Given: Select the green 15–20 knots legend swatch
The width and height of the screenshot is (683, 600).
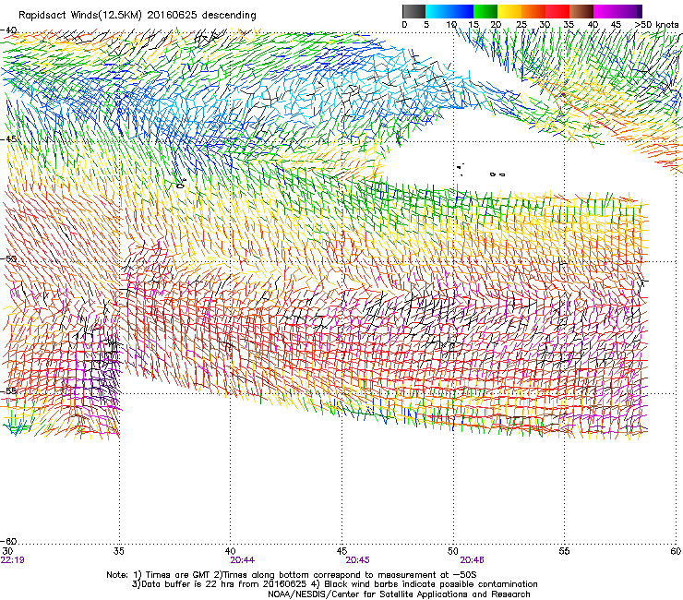Looking at the screenshot, I should click(x=485, y=11).
